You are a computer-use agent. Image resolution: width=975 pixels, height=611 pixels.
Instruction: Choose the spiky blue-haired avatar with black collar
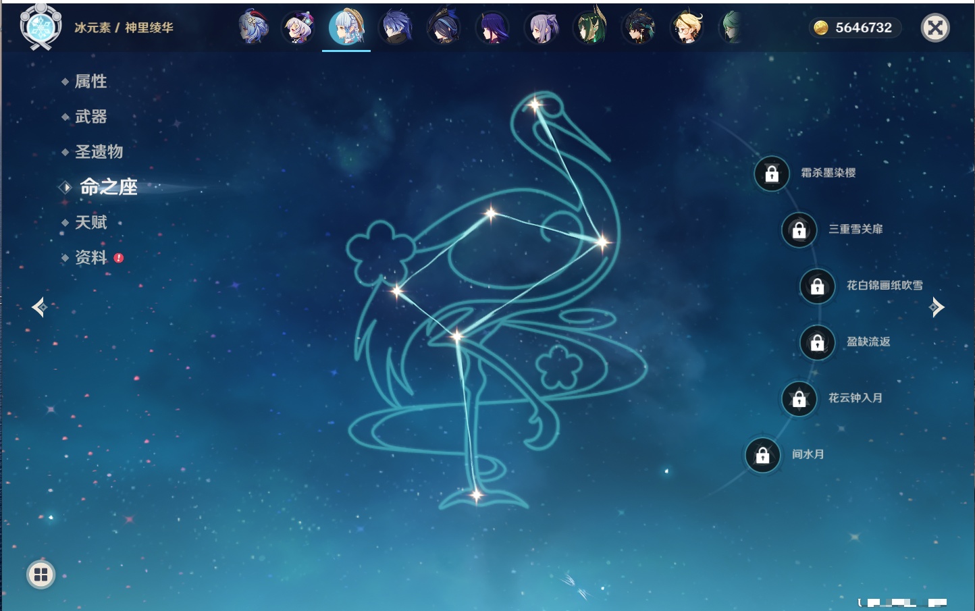click(x=396, y=28)
